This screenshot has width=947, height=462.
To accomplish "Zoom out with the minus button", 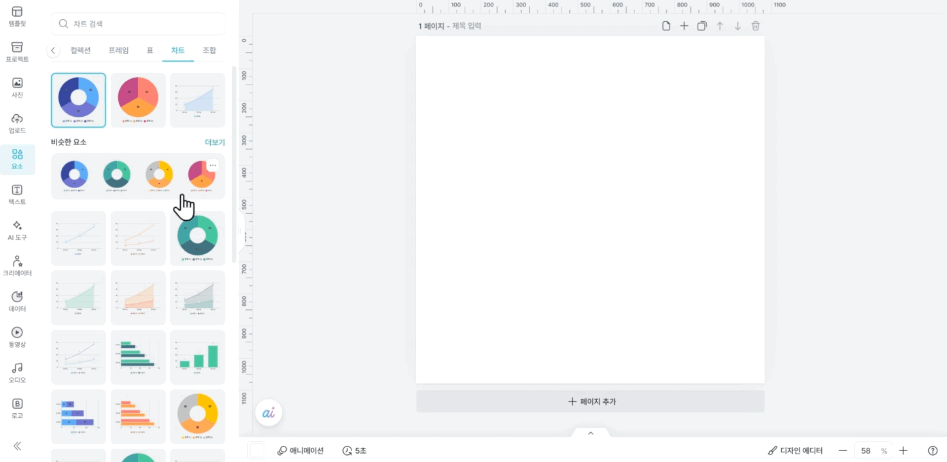I will [842, 451].
